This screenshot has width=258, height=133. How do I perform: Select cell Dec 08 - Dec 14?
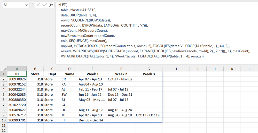[x=92, y=120]
